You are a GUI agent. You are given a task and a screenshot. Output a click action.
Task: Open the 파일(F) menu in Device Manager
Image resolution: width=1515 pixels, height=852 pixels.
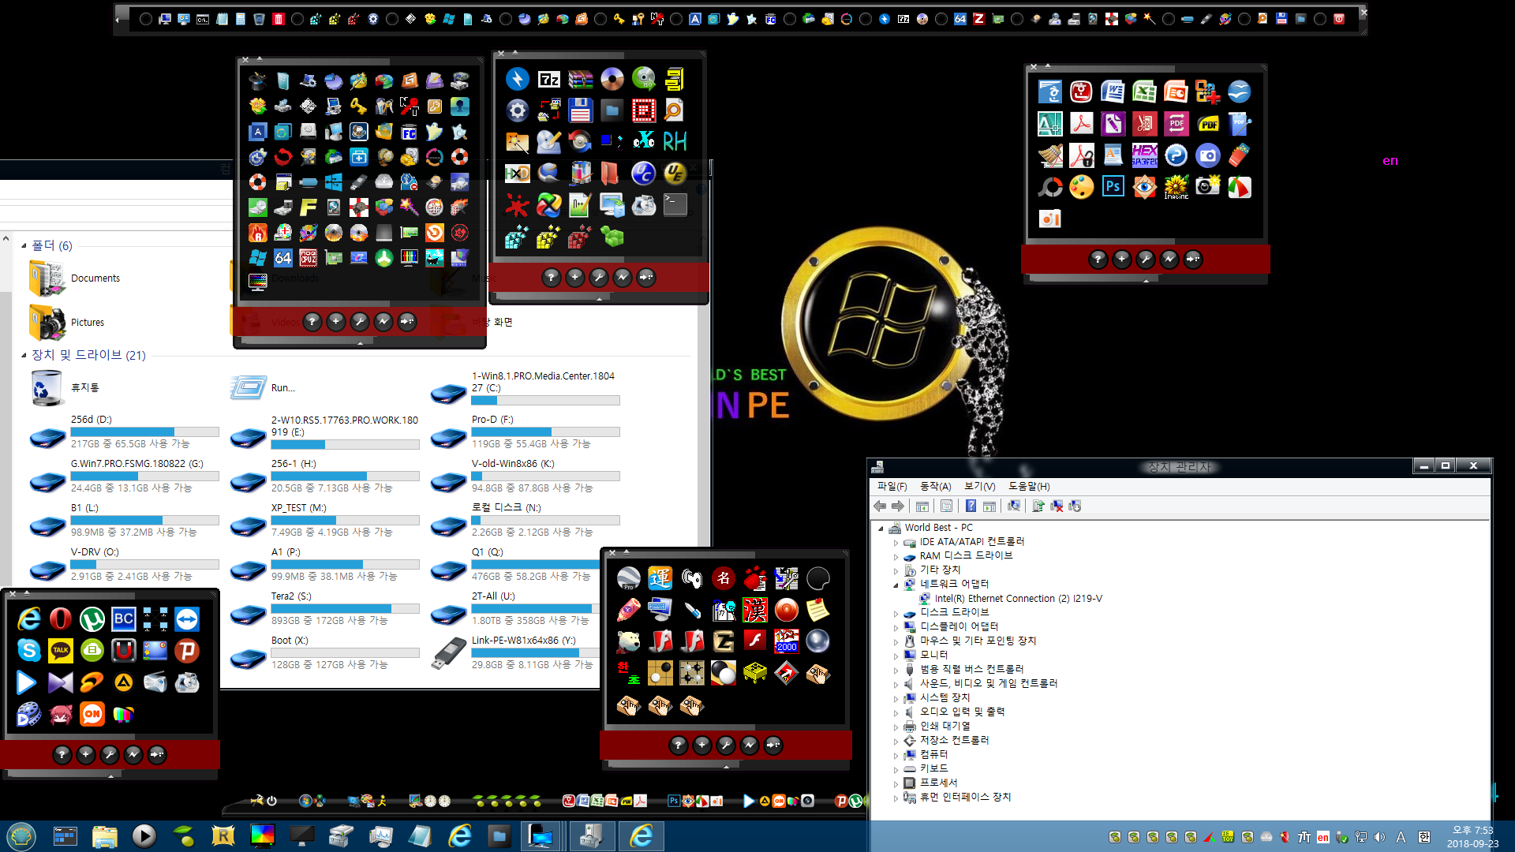click(892, 486)
